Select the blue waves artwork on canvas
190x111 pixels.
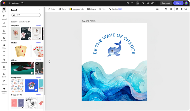click(114, 80)
